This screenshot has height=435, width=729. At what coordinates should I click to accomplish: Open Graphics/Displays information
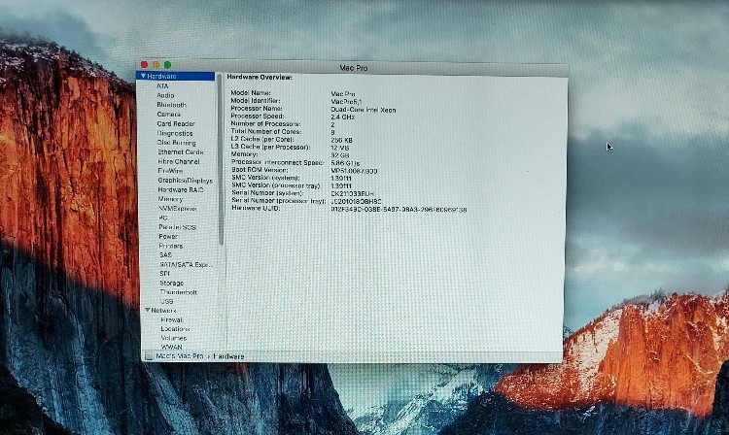185,181
